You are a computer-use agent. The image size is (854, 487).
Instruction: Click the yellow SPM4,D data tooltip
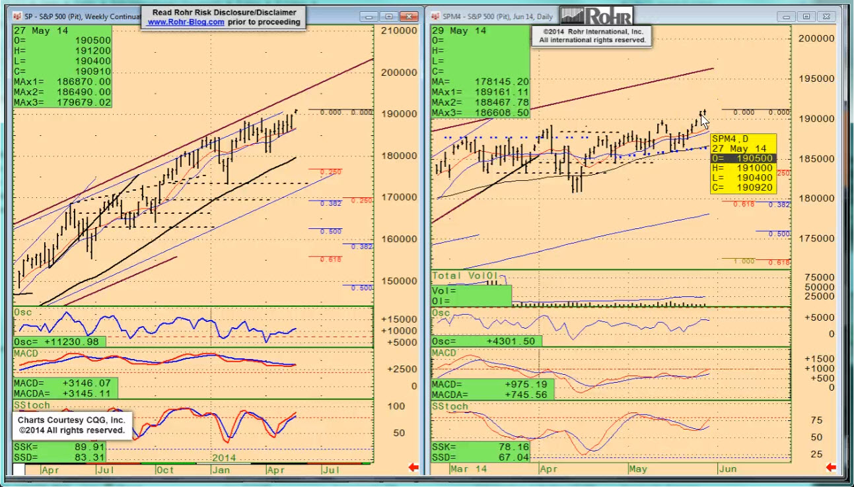click(743, 163)
